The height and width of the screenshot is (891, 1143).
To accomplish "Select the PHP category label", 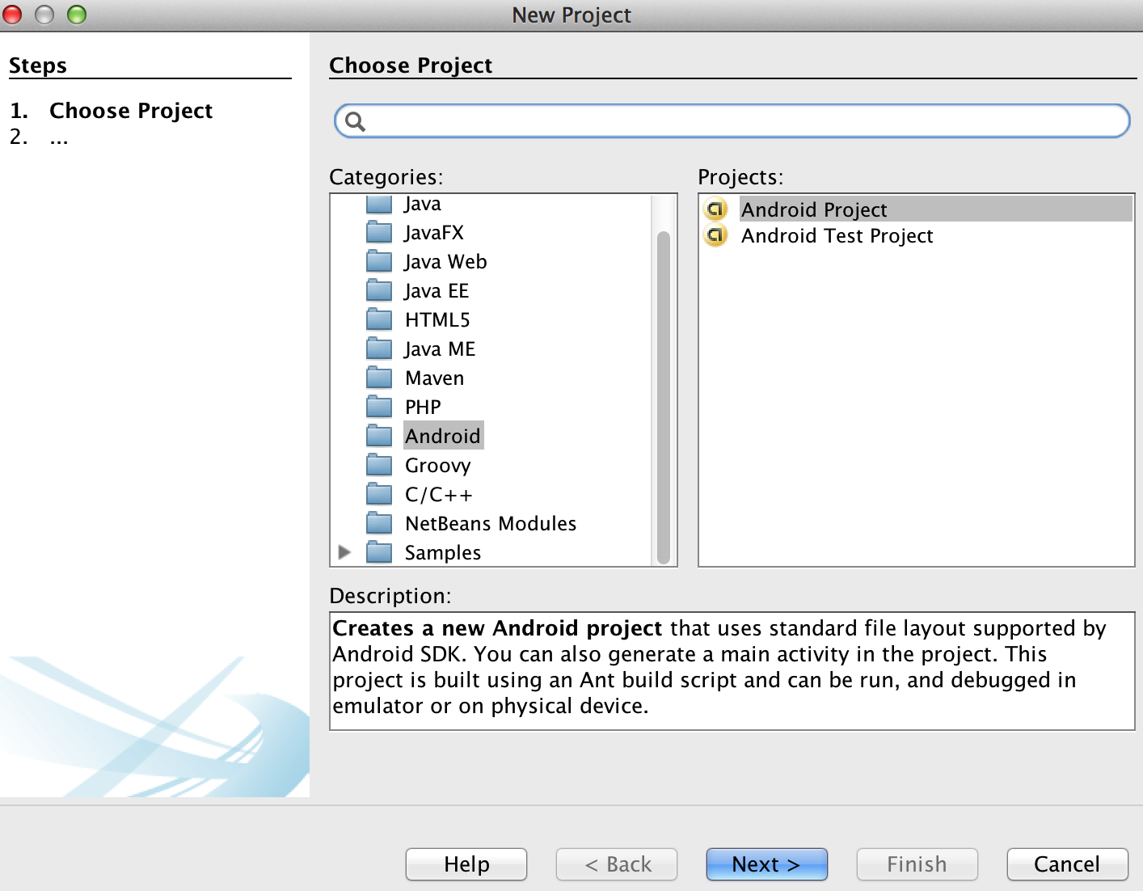I will (x=423, y=407).
